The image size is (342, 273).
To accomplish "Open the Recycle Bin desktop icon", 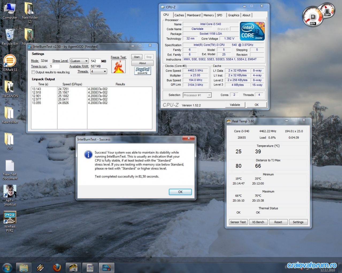I will pyautogui.click(x=10, y=37).
